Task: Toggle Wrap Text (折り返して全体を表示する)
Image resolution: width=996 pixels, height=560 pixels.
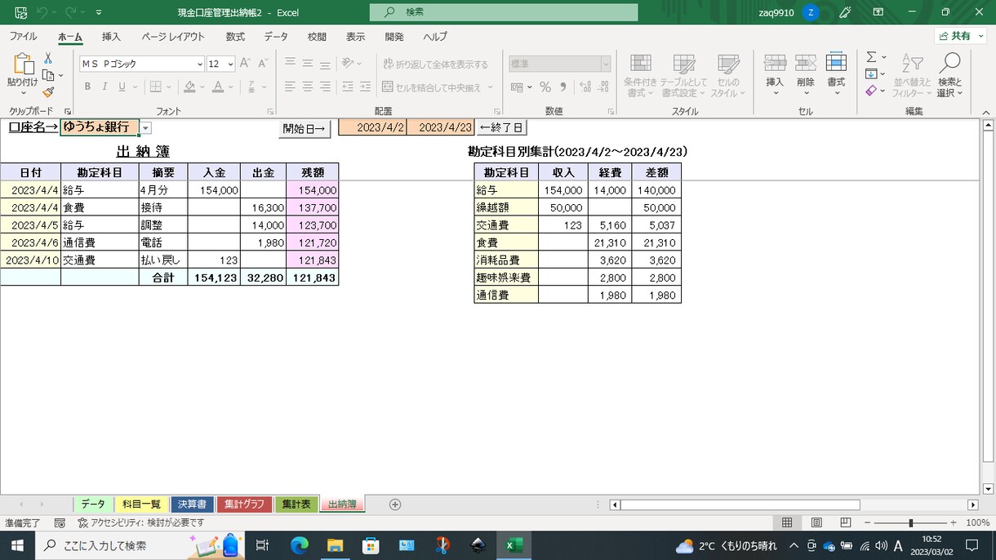Action: tap(435, 64)
